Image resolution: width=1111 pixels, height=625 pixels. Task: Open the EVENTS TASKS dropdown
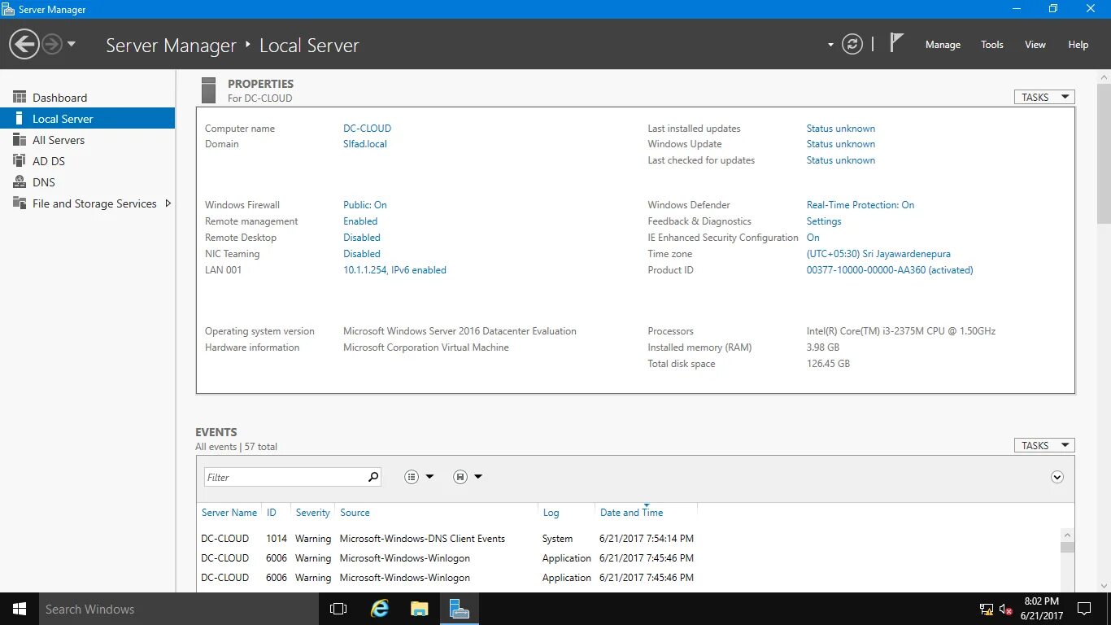coord(1043,445)
